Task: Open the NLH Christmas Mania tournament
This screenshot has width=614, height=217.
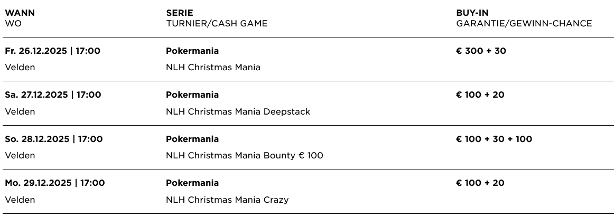Action: coord(213,67)
